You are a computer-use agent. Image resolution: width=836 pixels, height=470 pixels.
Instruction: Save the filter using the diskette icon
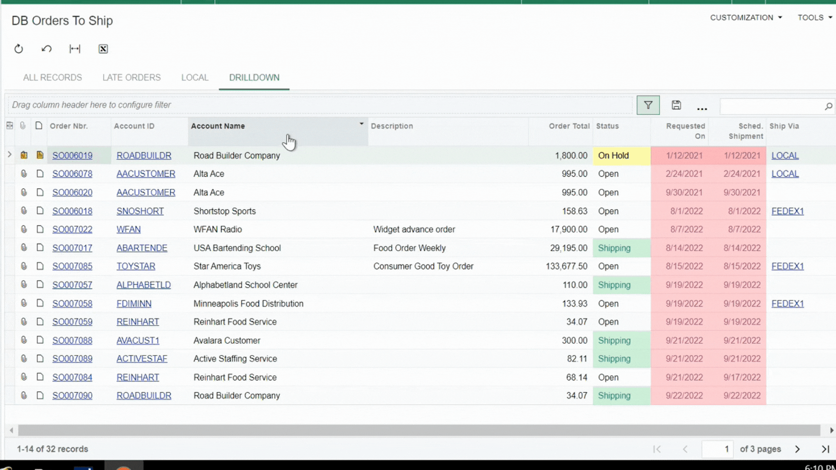pos(676,105)
